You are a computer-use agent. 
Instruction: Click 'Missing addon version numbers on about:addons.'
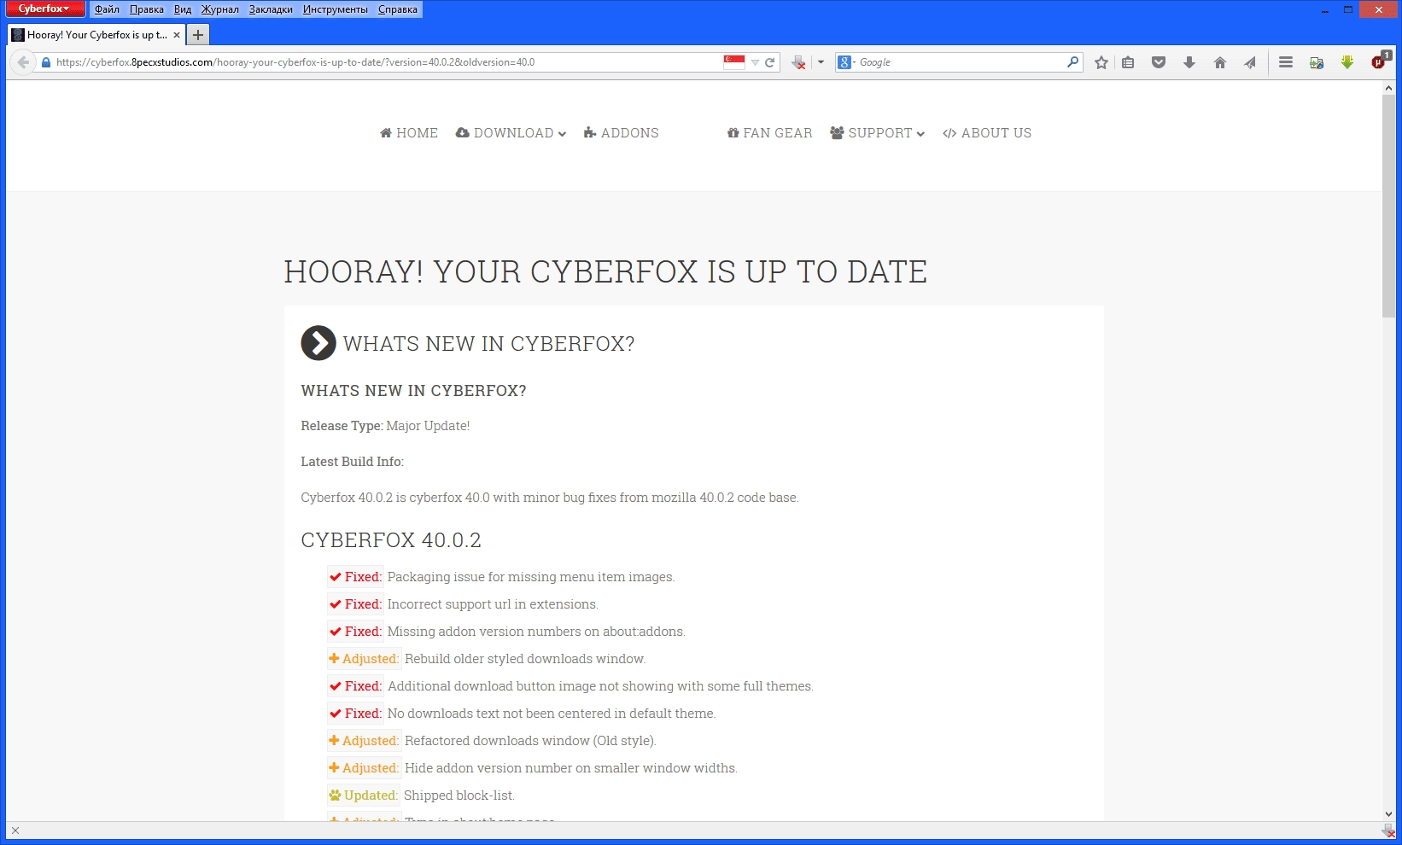point(536,632)
